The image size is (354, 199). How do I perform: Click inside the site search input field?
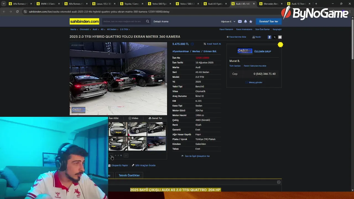pos(123,21)
